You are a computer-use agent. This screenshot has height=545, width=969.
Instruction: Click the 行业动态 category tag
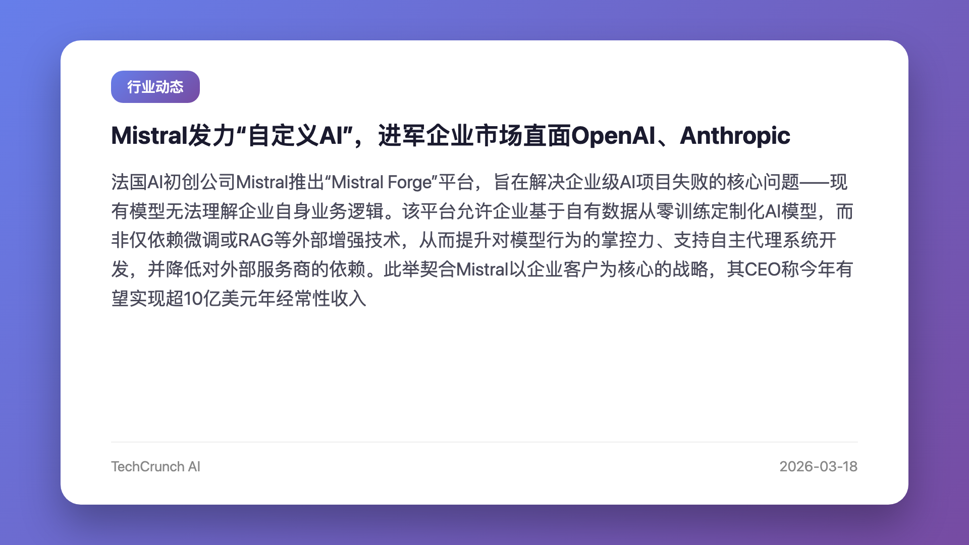[155, 87]
